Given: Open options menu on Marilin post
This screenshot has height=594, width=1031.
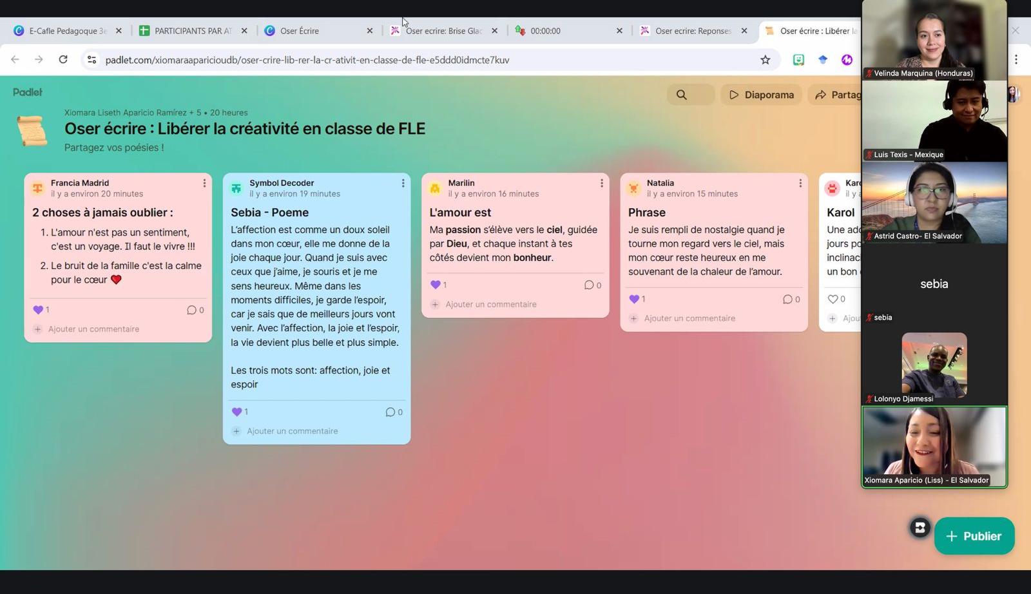Looking at the screenshot, I should 602,183.
